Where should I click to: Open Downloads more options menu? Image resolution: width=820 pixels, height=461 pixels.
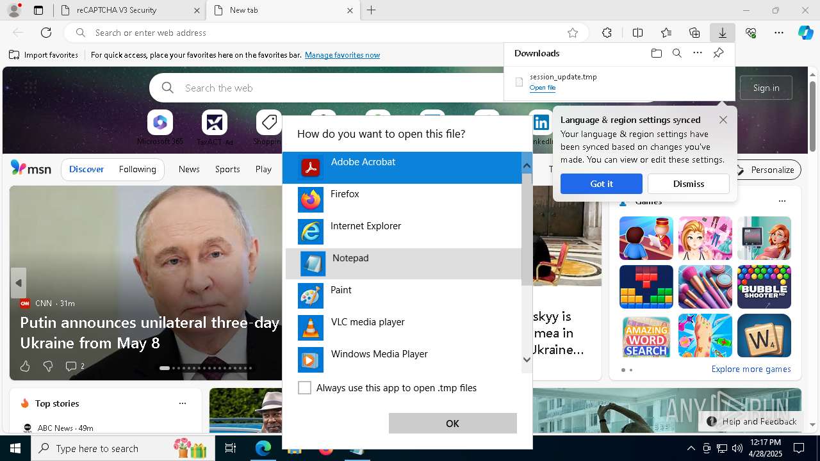698,53
